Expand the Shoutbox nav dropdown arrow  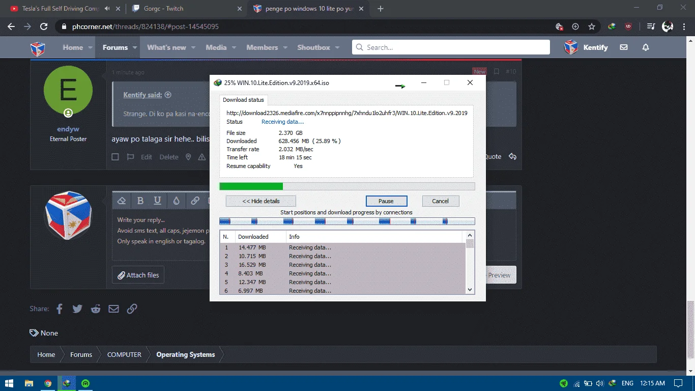pyautogui.click(x=338, y=47)
